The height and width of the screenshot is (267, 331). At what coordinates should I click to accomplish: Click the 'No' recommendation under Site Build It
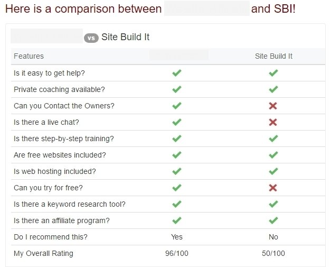click(x=273, y=237)
